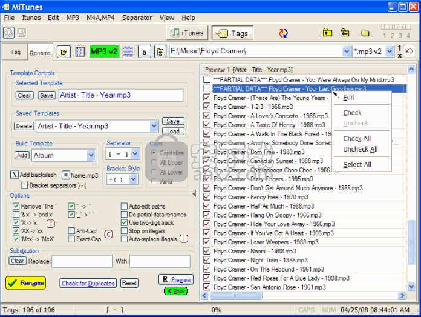Viewport: 421px width, 317px height.
Task: Switch to the Tag tab
Action: click(x=15, y=52)
